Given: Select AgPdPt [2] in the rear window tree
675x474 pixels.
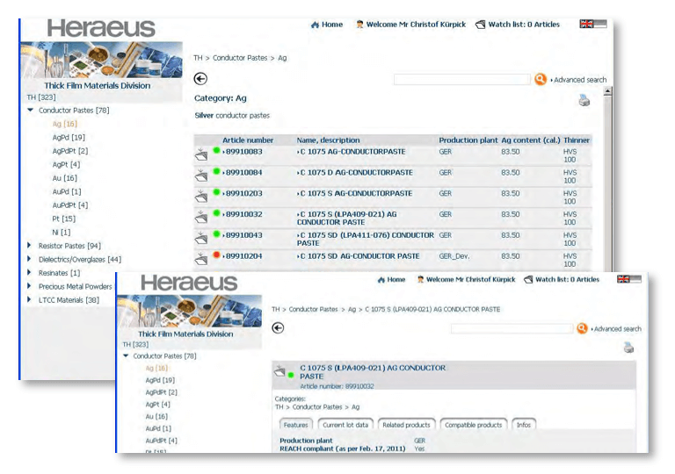Looking at the screenshot, I should click(70, 151).
